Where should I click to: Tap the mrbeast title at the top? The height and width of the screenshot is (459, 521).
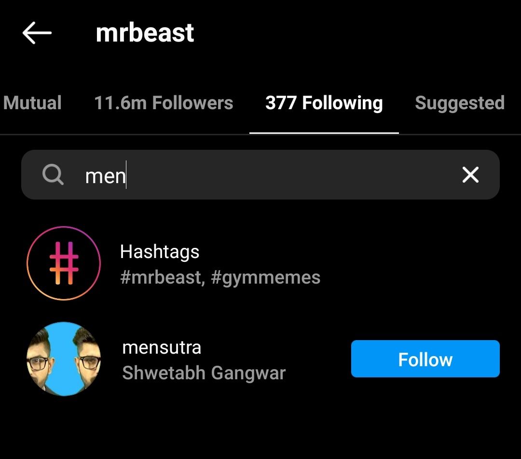(x=145, y=32)
